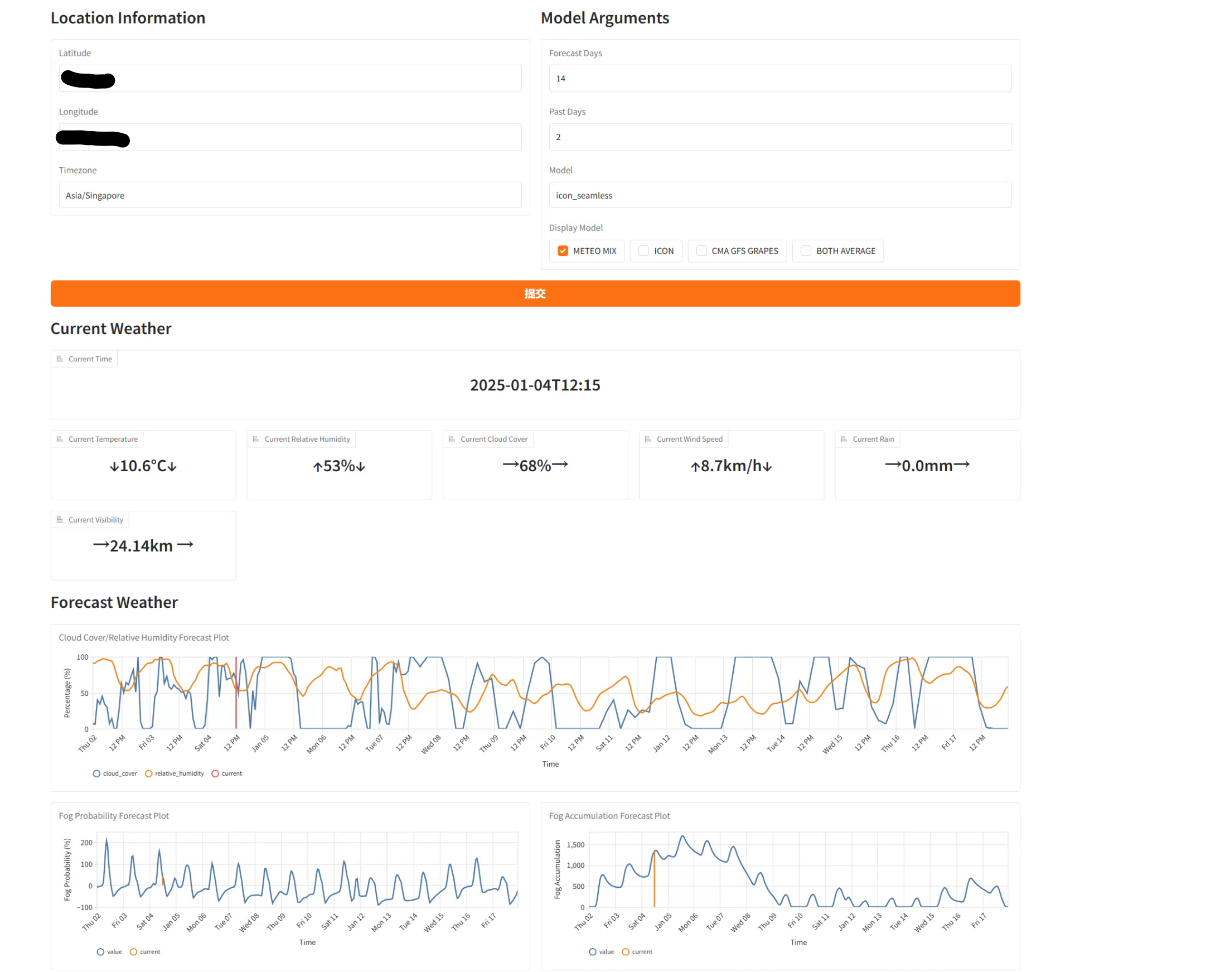The width and height of the screenshot is (1230, 972).
Task: Click the Fog Probability Forecast Plot title
Action: (114, 816)
